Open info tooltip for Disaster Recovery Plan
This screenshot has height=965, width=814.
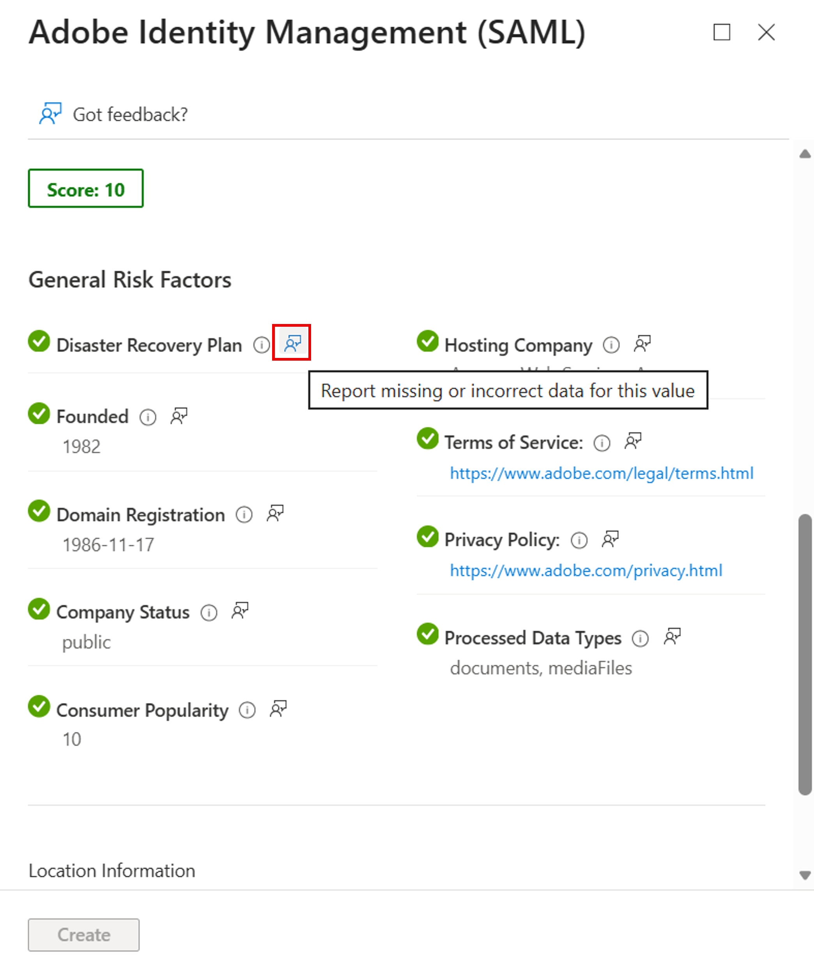262,344
